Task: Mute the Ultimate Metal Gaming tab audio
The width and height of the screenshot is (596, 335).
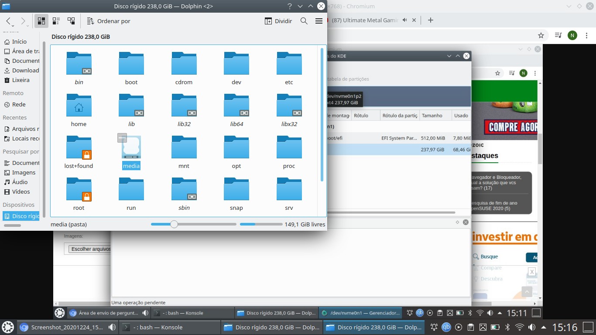Action: point(405,20)
